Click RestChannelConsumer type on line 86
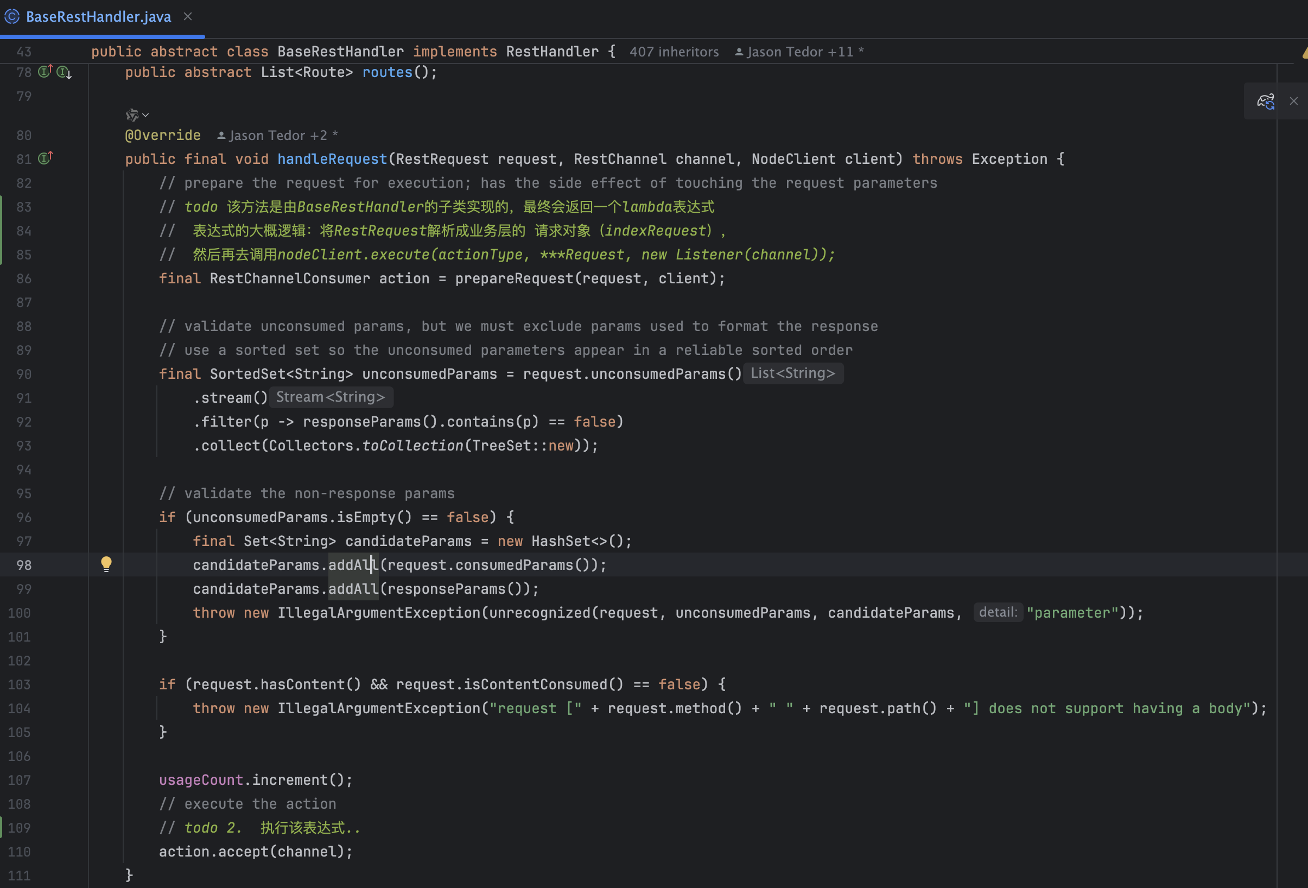Image resolution: width=1308 pixels, height=888 pixels. (290, 278)
